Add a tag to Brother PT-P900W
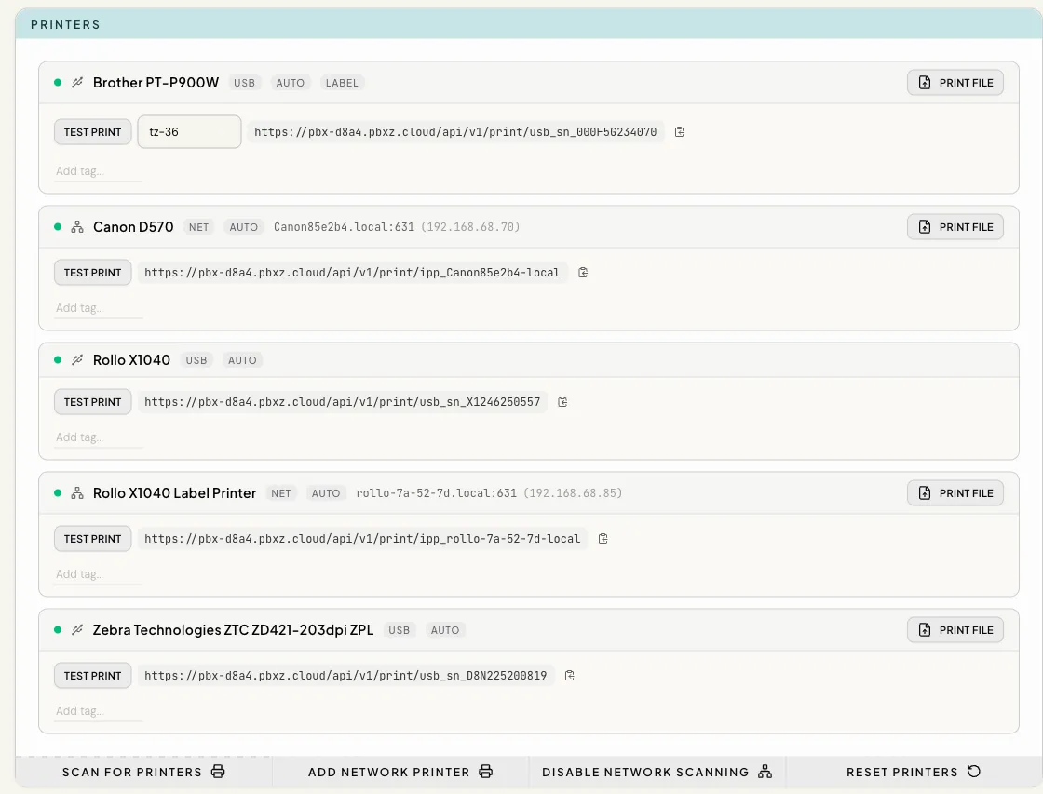The image size is (1043, 794). [x=99, y=171]
